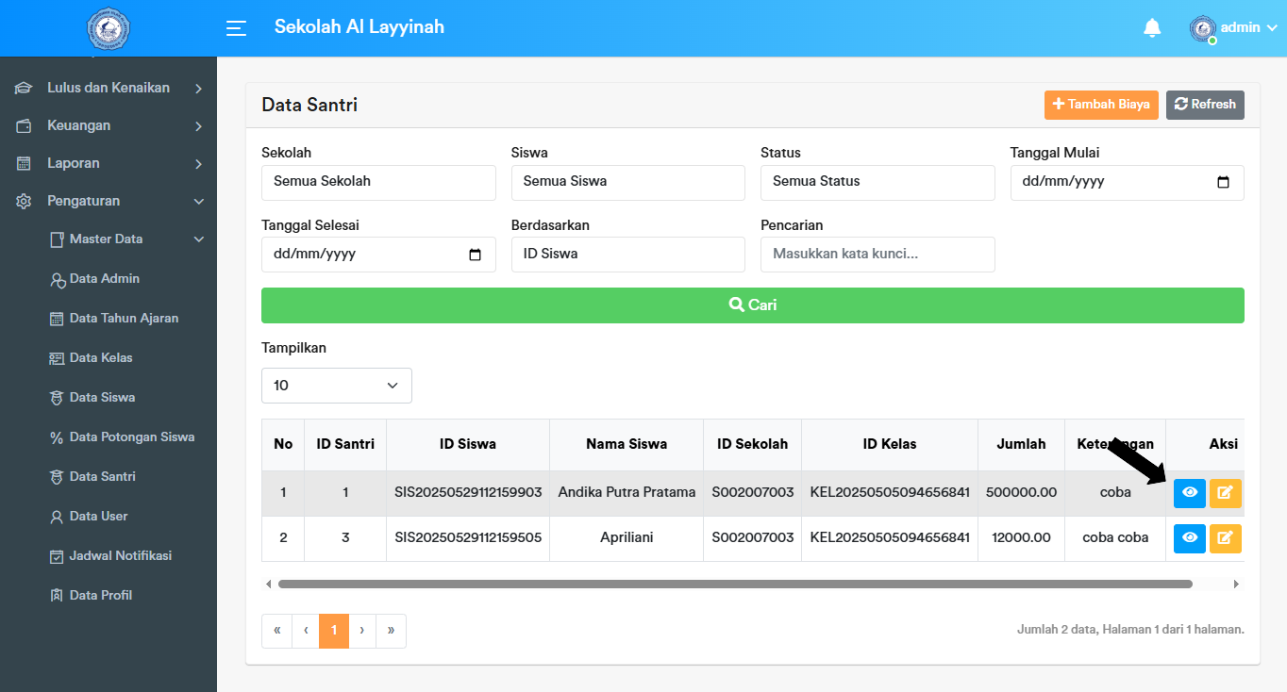Toggle the hamburger sidebar menu icon

(x=237, y=28)
